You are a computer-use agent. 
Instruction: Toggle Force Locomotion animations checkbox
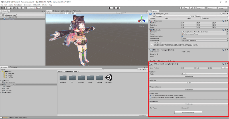point(151,98)
